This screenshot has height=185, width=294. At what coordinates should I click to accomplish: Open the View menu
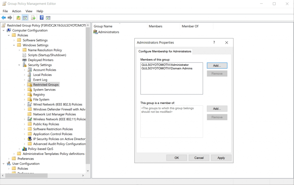[x=29, y=11]
